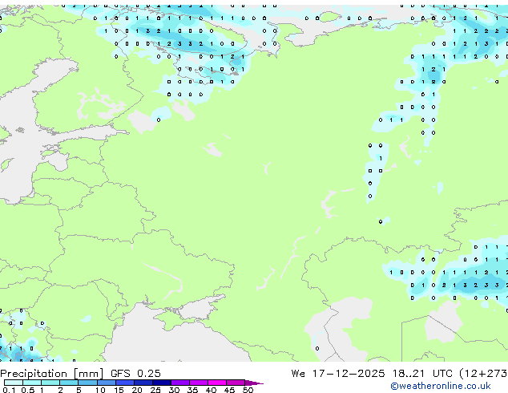Pick the 10–15 mm legend color box
Image resolution: width=508 pixels, height=393 pixels.
coord(107,383)
